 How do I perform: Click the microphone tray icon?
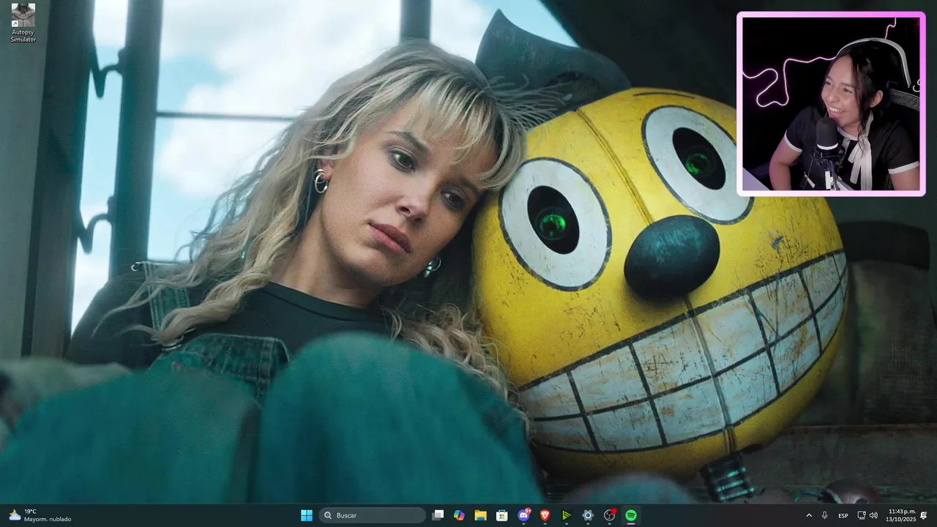pos(825,515)
